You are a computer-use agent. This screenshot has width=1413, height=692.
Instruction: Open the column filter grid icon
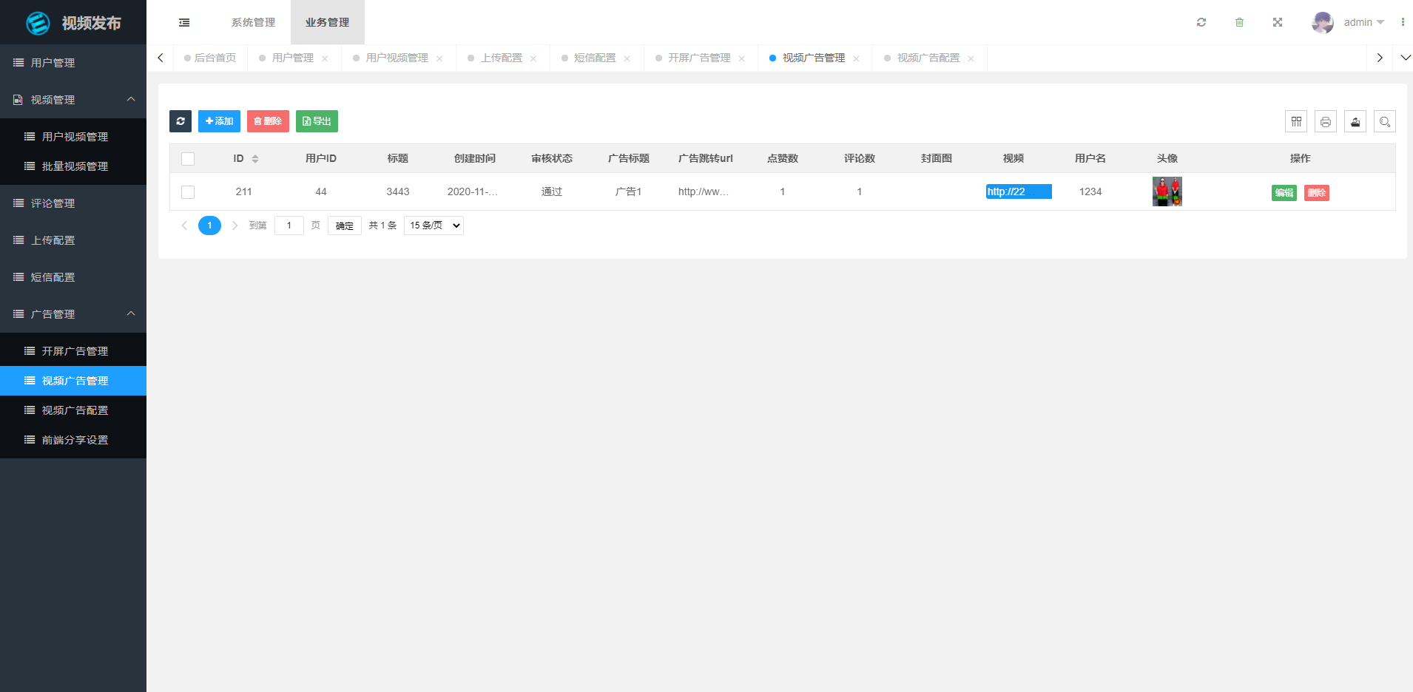pos(1296,122)
